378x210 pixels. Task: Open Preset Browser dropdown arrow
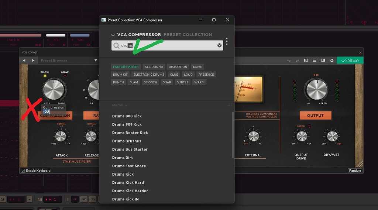[x=96, y=61]
